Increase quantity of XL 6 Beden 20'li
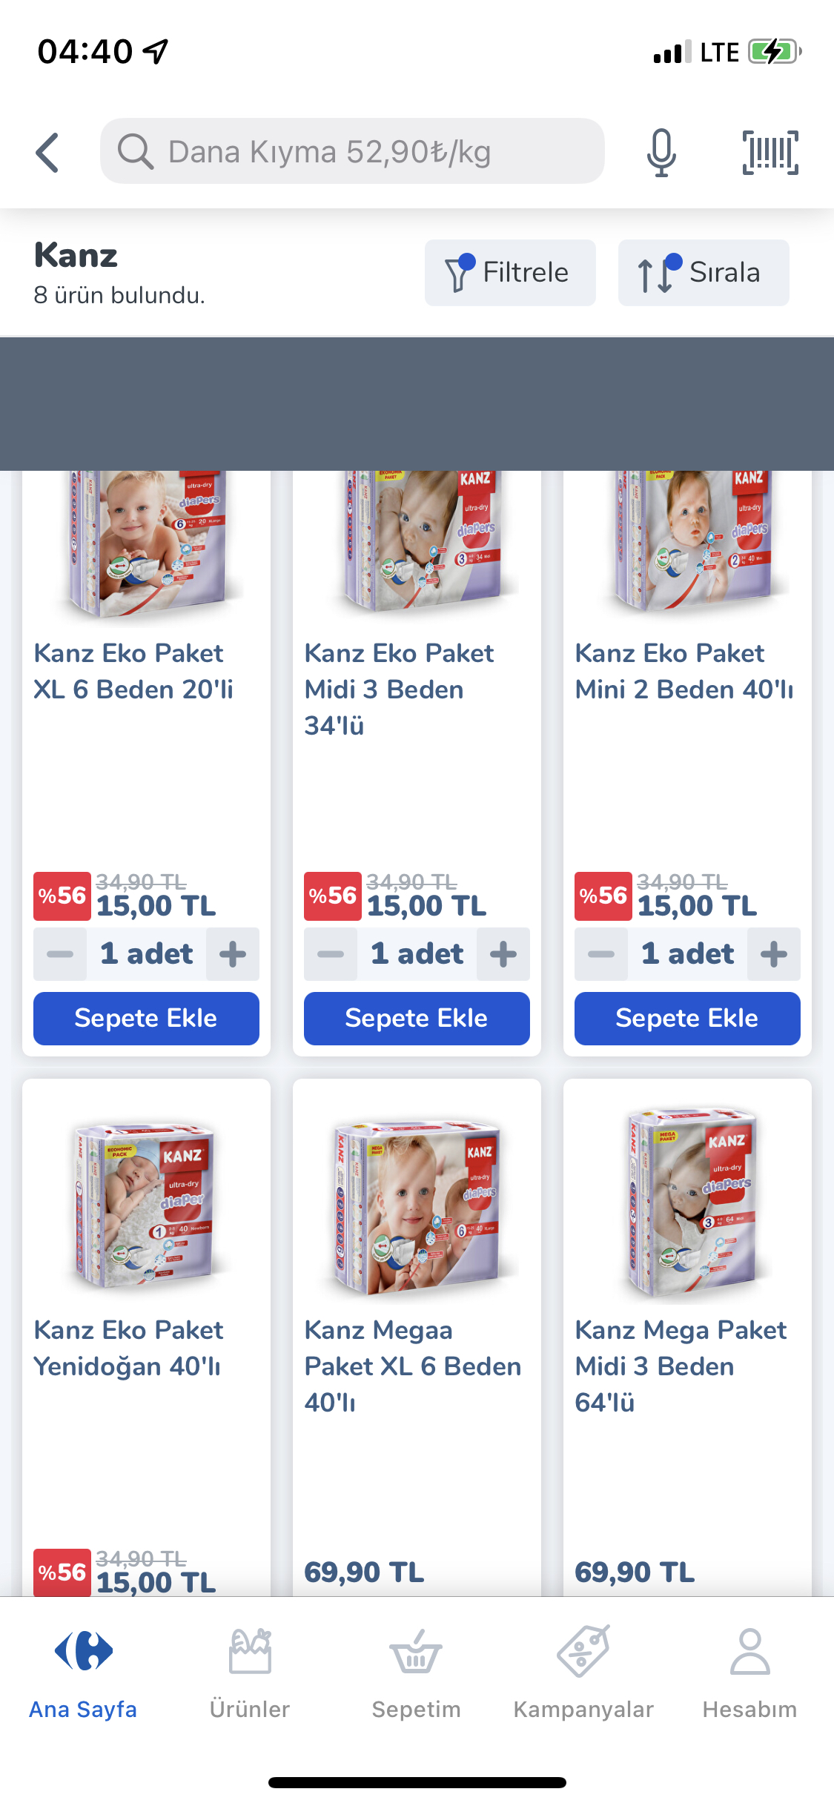Screen dimensions: 834x1806 233,954
